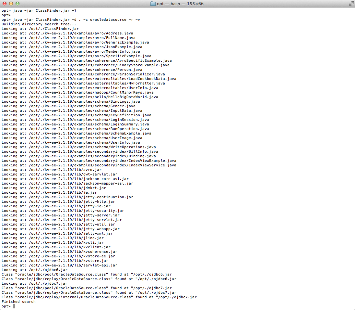This screenshot has height=310, width=355.
Task: Click the schema/KeyDefinition.java line
Action: 76,115
